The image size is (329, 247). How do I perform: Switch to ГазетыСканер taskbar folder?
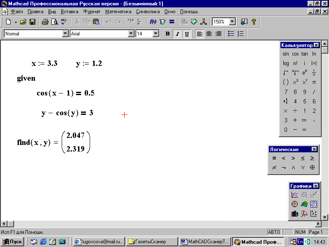pyautogui.click(x=152, y=242)
